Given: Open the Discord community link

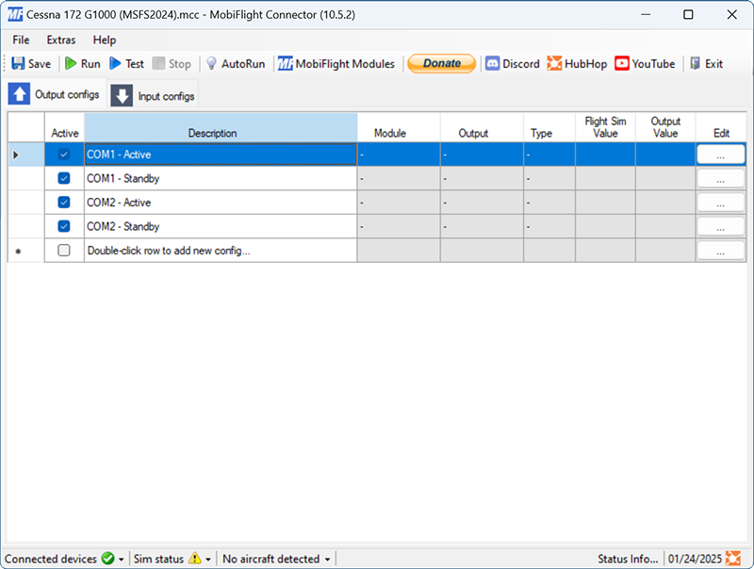Looking at the screenshot, I should (513, 63).
